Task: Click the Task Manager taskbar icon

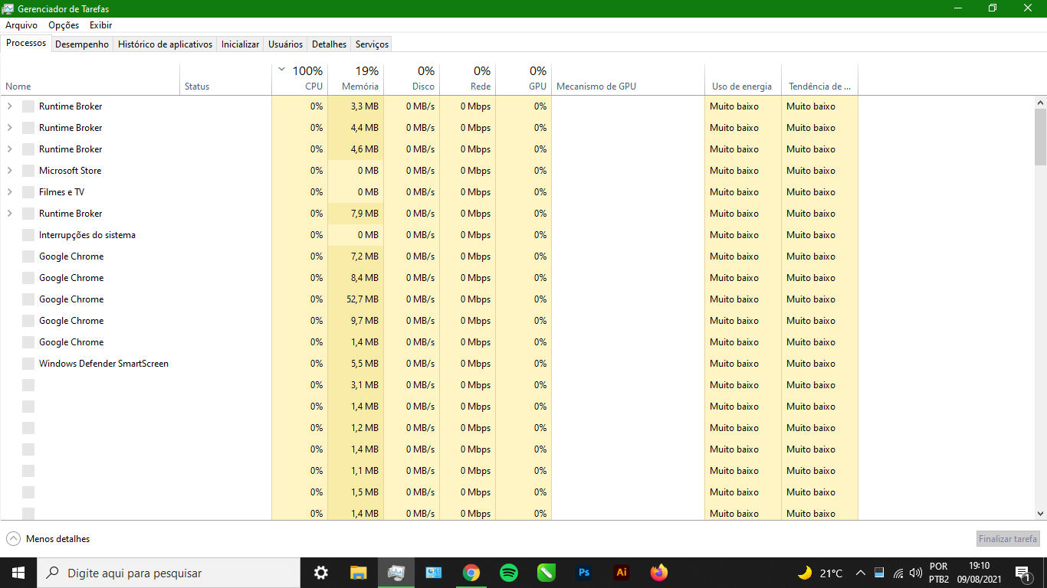Action: (x=396, y=573)
